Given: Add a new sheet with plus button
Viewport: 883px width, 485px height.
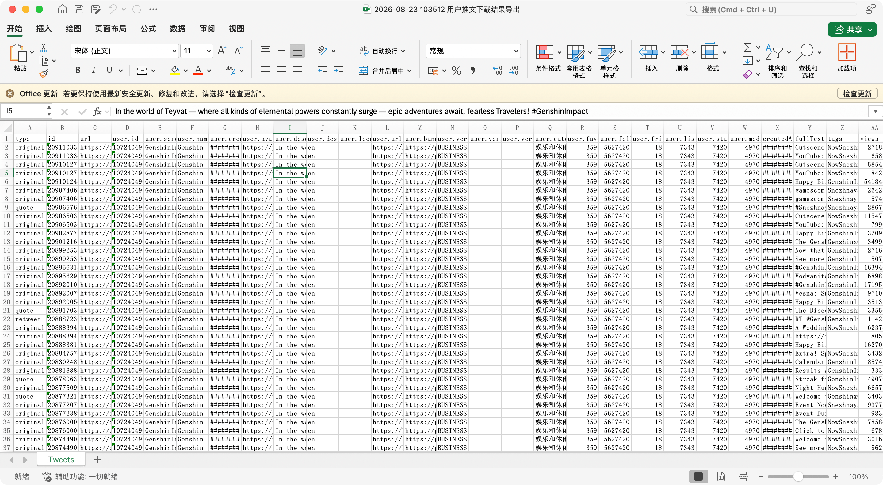Looking at the screenshot, I should pyautogui.click(x=97, y=460).
